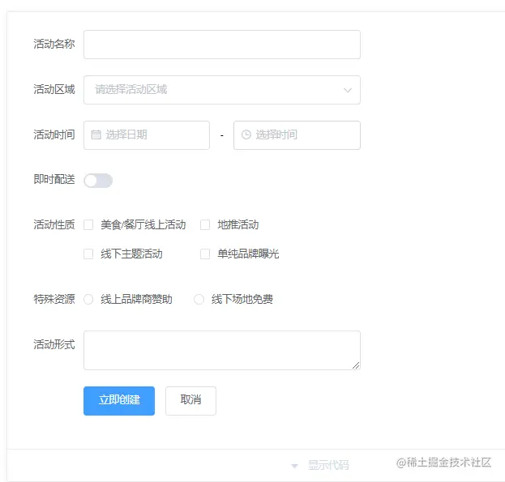Image resolution: width=505 pixels, height=482 pixels.
Task: Click the 活动区域 label text
Action: tap(54, 89)
